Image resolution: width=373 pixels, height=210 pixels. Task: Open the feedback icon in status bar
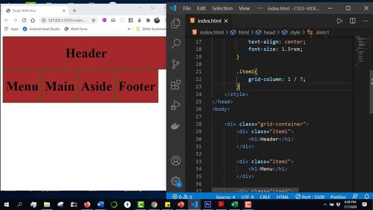(x=355, y=197)
